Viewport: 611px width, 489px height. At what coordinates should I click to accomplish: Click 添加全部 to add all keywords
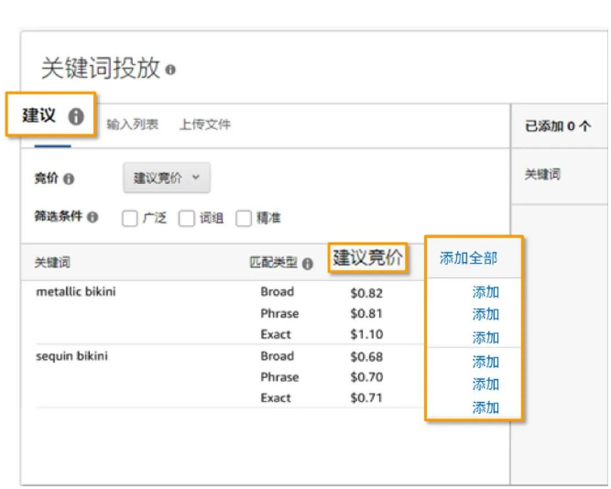[x=468, y=258]
